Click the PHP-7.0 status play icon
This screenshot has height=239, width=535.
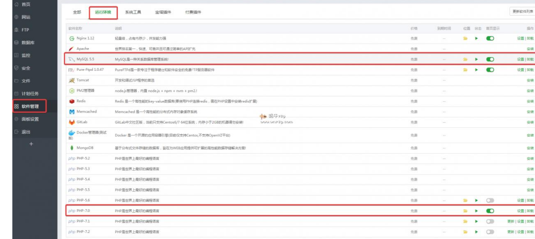click(476, 211)
